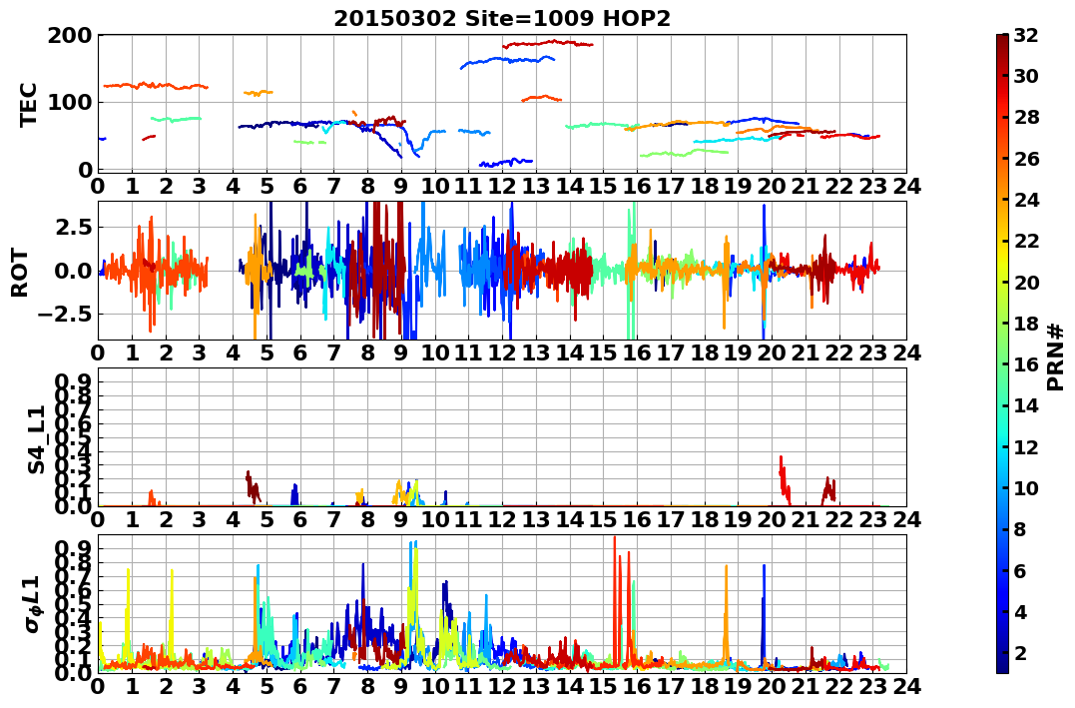Click the 100 tick on TEC axis

click(x=70, y=102)
